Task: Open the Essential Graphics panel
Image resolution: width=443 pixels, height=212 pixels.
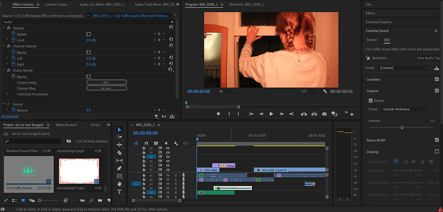Action: click(x=379, y=22)
